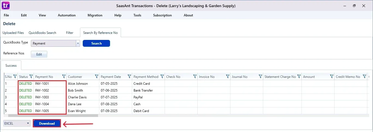Select the PAY-1001 cell

click(50, 84)
